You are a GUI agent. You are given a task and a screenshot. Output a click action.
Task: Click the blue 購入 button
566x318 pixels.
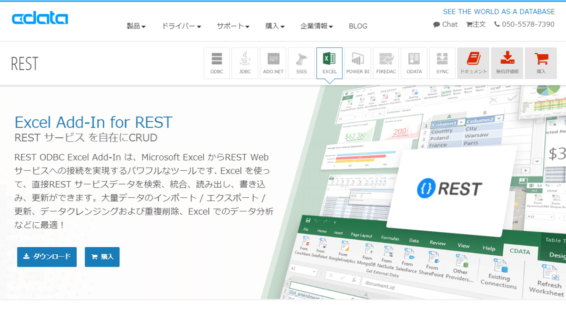tap(102, 257)
